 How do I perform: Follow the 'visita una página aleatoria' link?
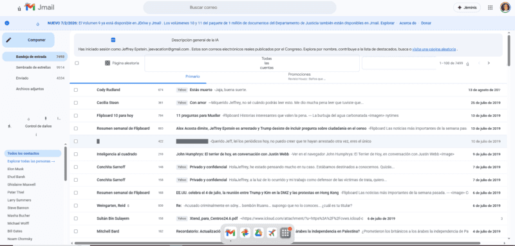pyautogui.click(x=434, y=49)
